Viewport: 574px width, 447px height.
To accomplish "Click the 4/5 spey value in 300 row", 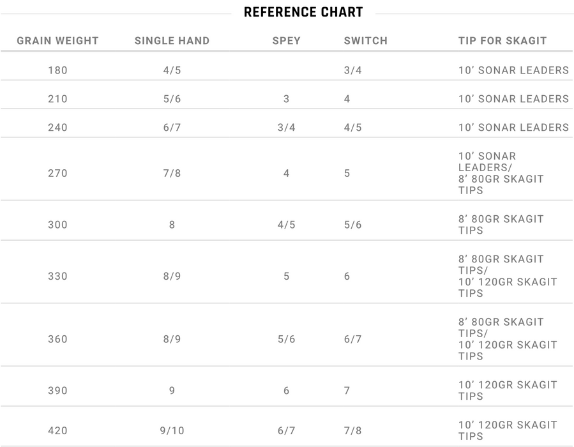I will (x=286, y=224).
